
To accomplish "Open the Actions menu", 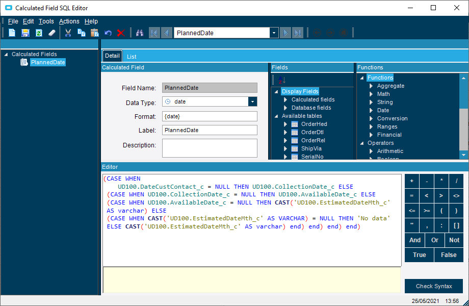I will point(69,21).
